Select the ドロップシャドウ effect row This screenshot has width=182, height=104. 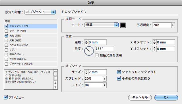coord(31,26)
